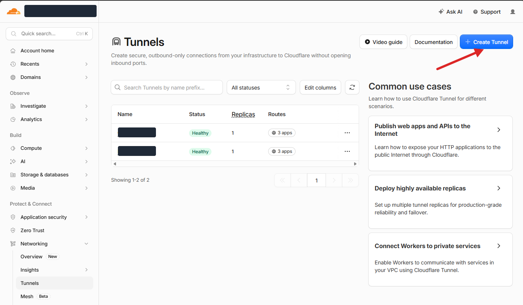This screenshot has width=523, height=305.
Task: Click second tunnel's 3 apps badge
Action: (x=282, y=152)
